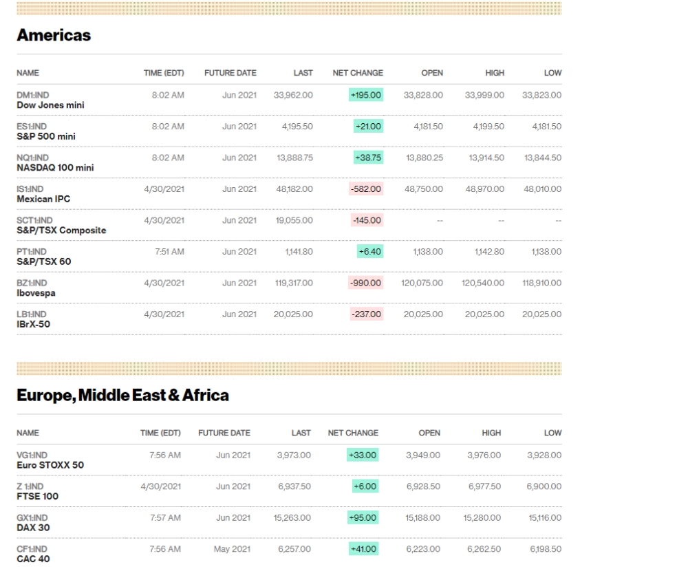Click the SCT1:IND ticker symbol
This screenshot has height=569, width=688.
pos(34,220)
